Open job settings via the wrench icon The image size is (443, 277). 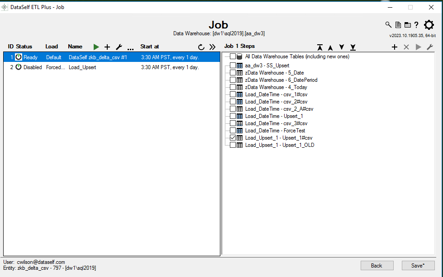pyautogui.click(x=119, y=47)
